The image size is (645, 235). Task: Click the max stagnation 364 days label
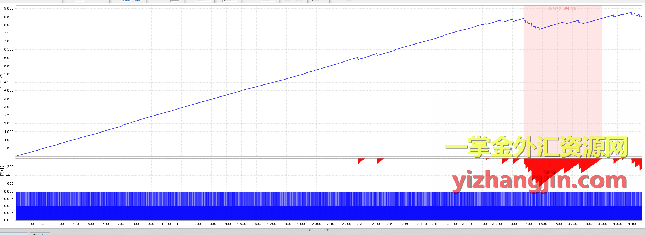[x=563, y=8]
